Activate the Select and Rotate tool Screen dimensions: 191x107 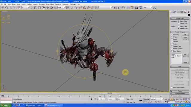click(x=52, y=8)
